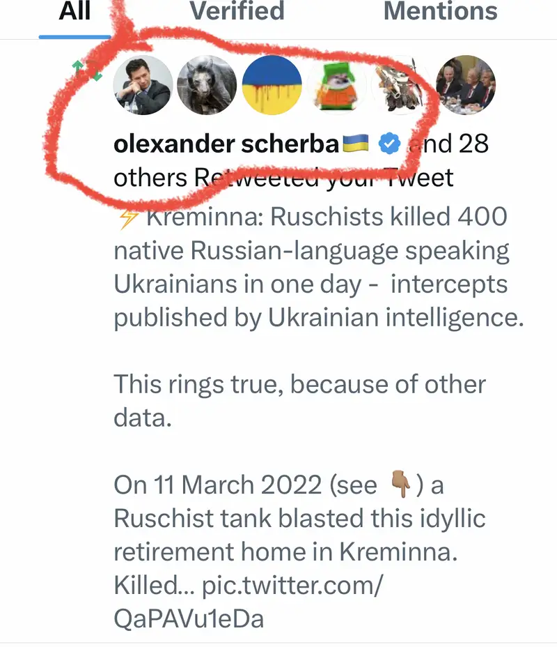Switch to the Verified notifications tab
This screenshot has height=647, width=557.
pyautogui.click(x=237, y=11)
